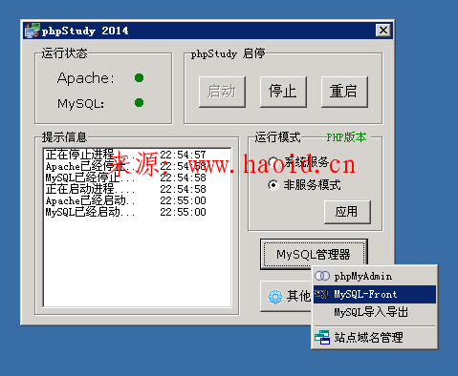Click the Apache: status label

coord(85,78)
